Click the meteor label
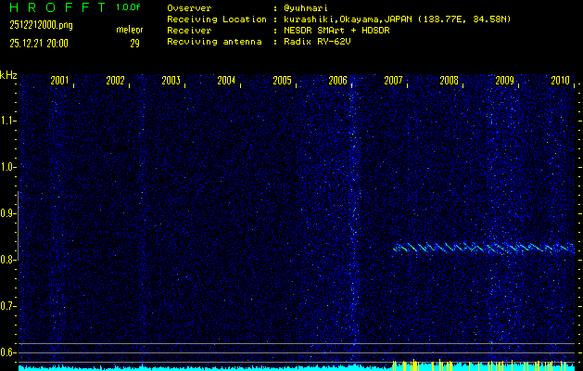Screen dimensions: 583x371 (x=129, y=30)
